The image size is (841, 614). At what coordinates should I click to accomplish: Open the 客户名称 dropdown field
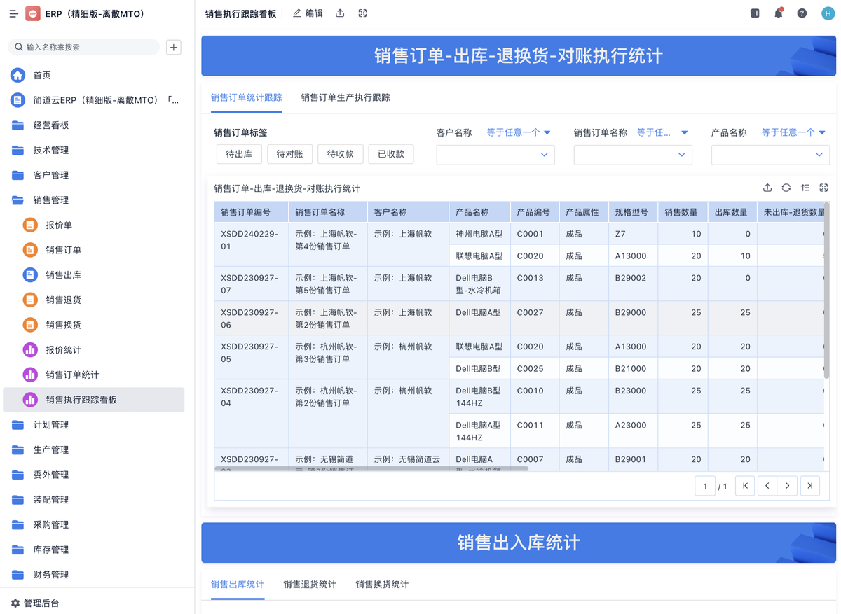pyautogui.click(x=495, y=155)
